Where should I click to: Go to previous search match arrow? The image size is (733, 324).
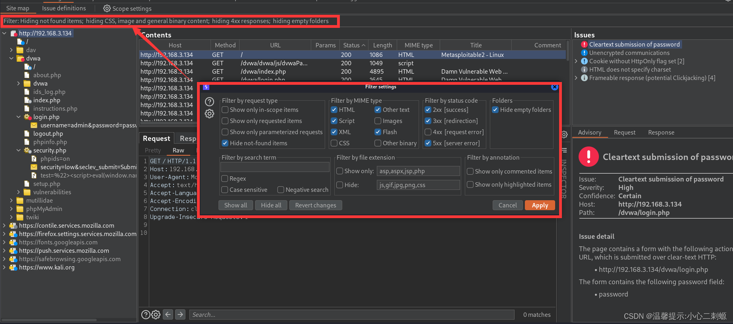[x=168, y=314]
